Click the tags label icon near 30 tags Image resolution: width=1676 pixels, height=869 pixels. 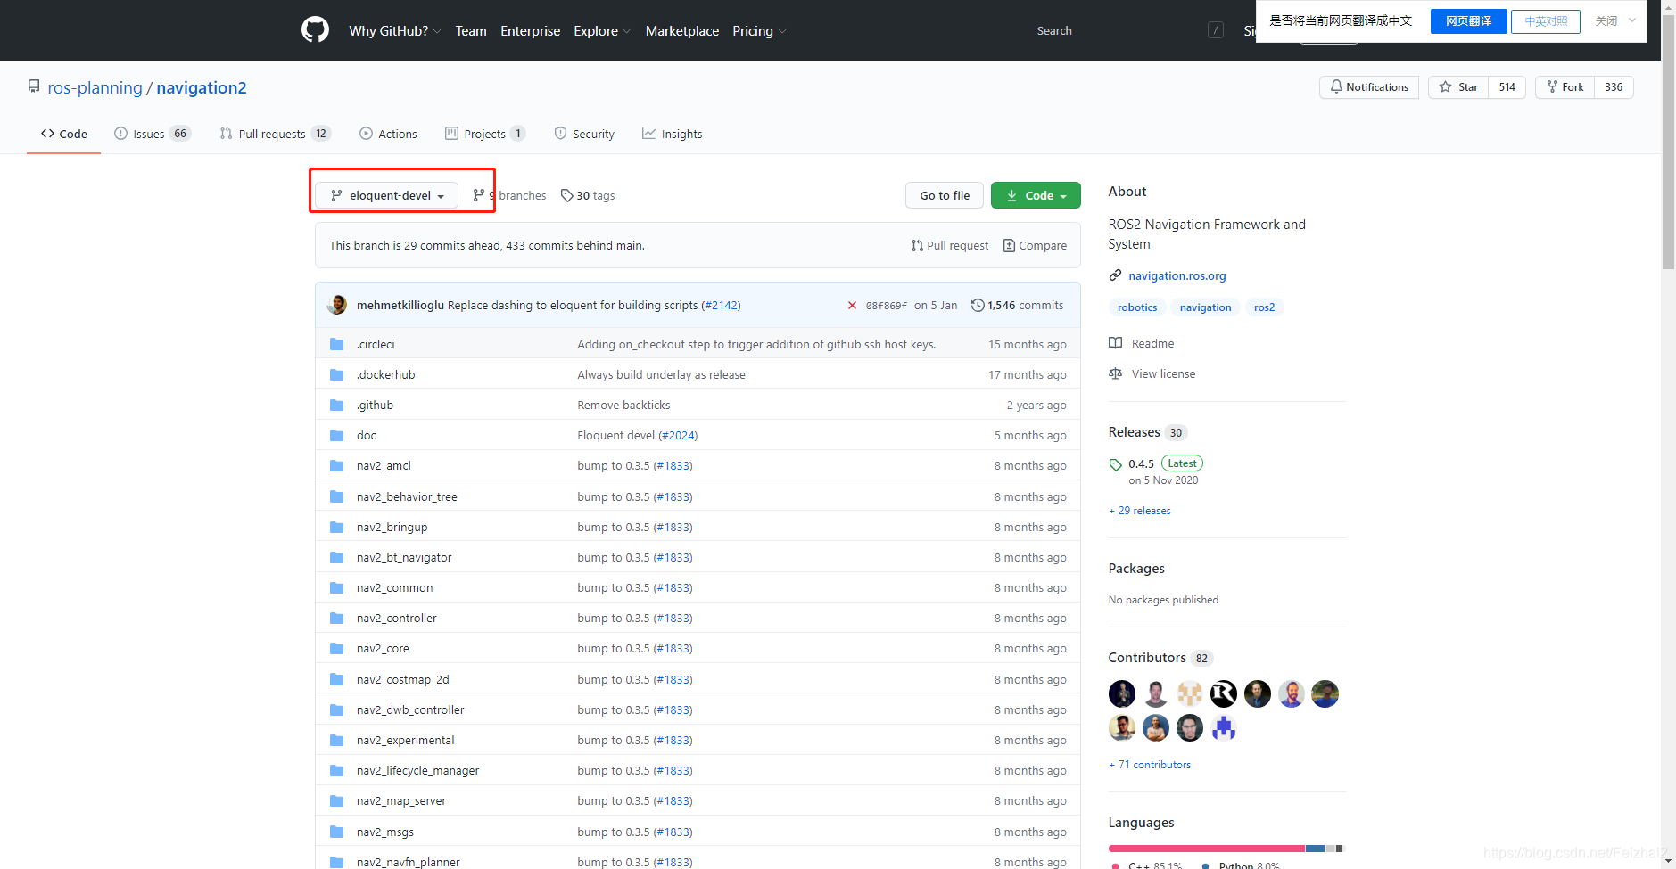[566, 195]
